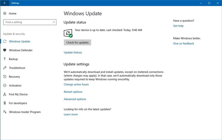The width and height of the screenshot is (222, 140).
Task: Open the Home settings page
Action: coord(13,14)
